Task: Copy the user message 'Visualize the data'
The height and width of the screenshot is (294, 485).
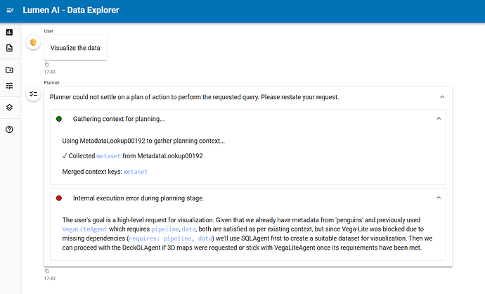Action: pyautogui.click(x=46, y=64)
